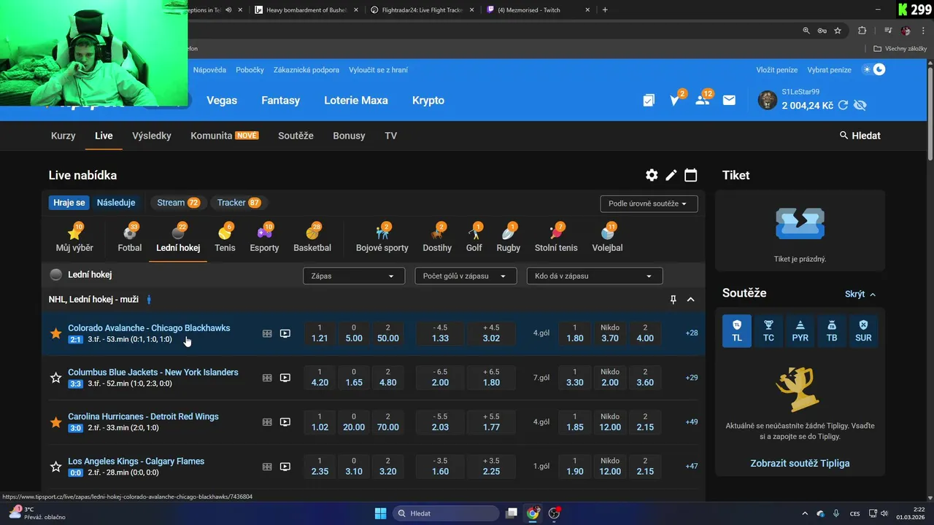Refresh the account balance
The height and width of the screenshot is (525, 934).
pyautogui.click(x=843, y=106)
